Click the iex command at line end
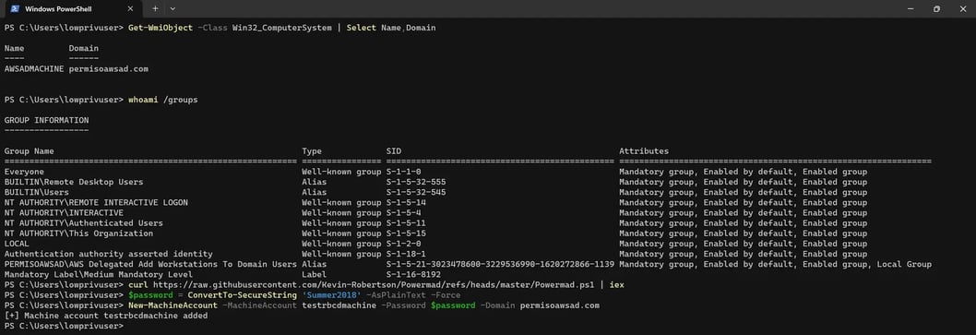The height and width of the screenshot is (335, 976). click(617, 284)
